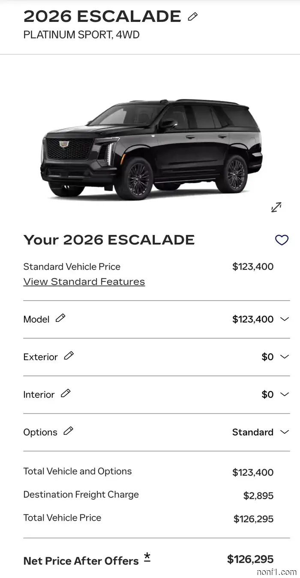
Task: Select the pencil icon next to Options
Action: click(68, 430)
